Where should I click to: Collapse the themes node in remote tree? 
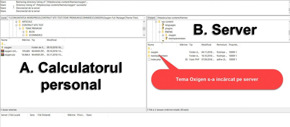point(159,32)
